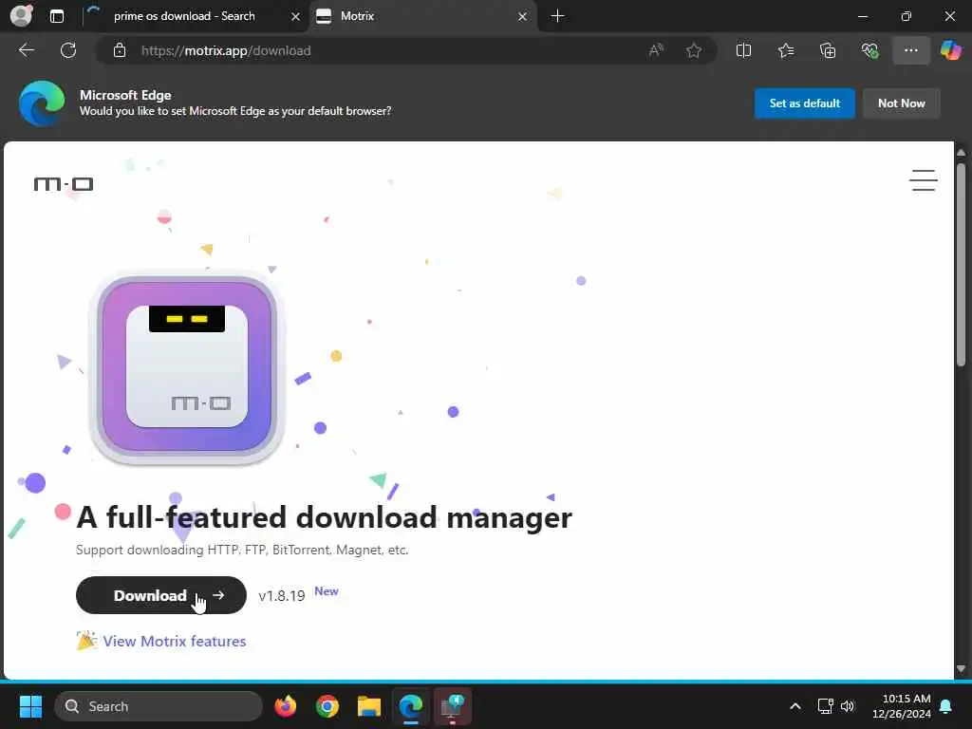Viewport: 972px width, 729px height.
Task: Click the v1.8.19 version text
Action: pos(281,596)
